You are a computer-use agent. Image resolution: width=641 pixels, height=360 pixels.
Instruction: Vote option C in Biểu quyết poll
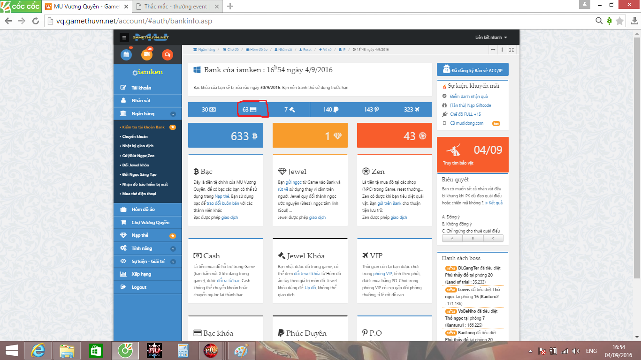point(493,238)
